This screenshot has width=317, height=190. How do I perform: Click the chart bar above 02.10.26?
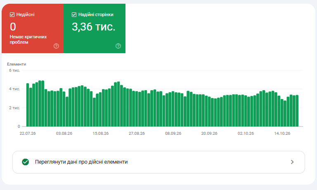[x=246, y=111]
